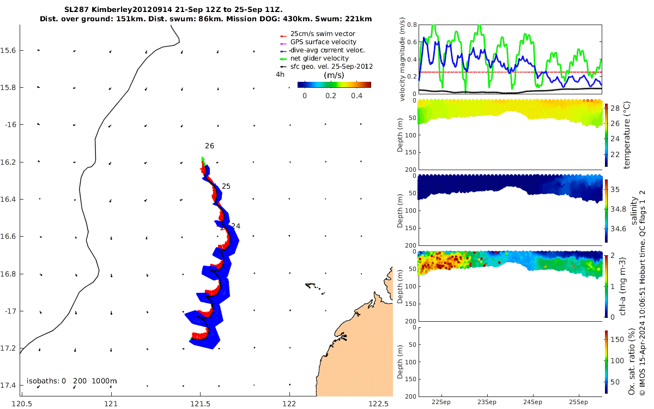Click the "salinity" colorbar label

[x=633, y=210]
